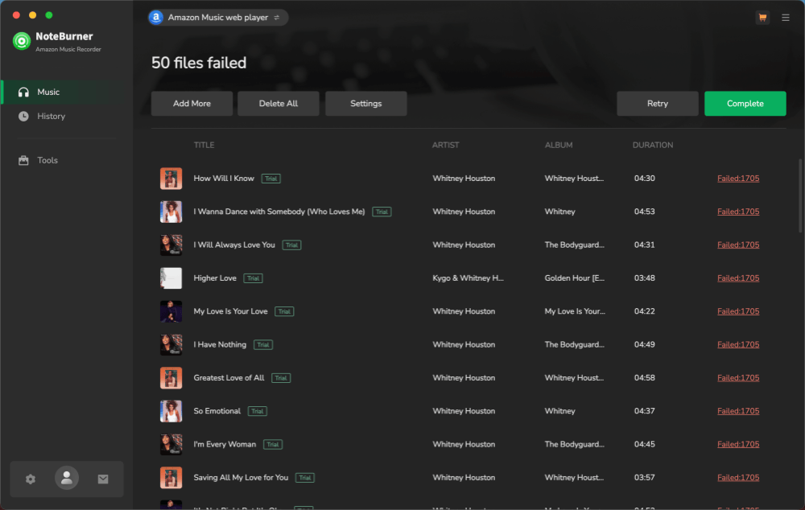The width and height of the screenshot is (805, 510).
Task: Open Failed:1705 link for My Love Is Your Love
Action: coord(737,311)
